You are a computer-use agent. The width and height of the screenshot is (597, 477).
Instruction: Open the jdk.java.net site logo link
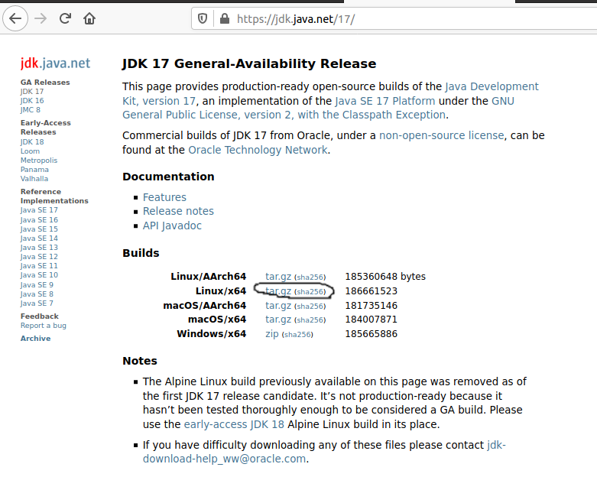click(x=55, y=63)
